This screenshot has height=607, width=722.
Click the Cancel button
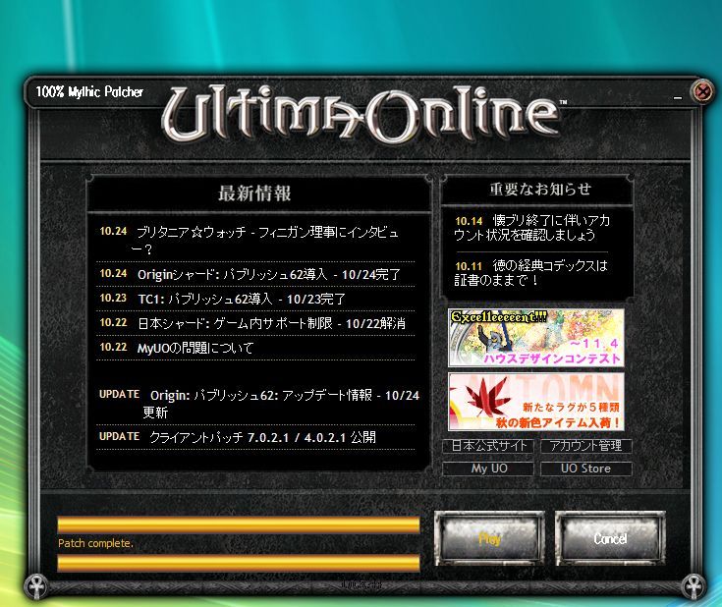(610, 538)
